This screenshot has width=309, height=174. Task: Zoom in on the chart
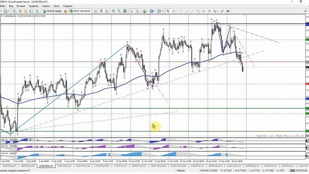(113, 11)
